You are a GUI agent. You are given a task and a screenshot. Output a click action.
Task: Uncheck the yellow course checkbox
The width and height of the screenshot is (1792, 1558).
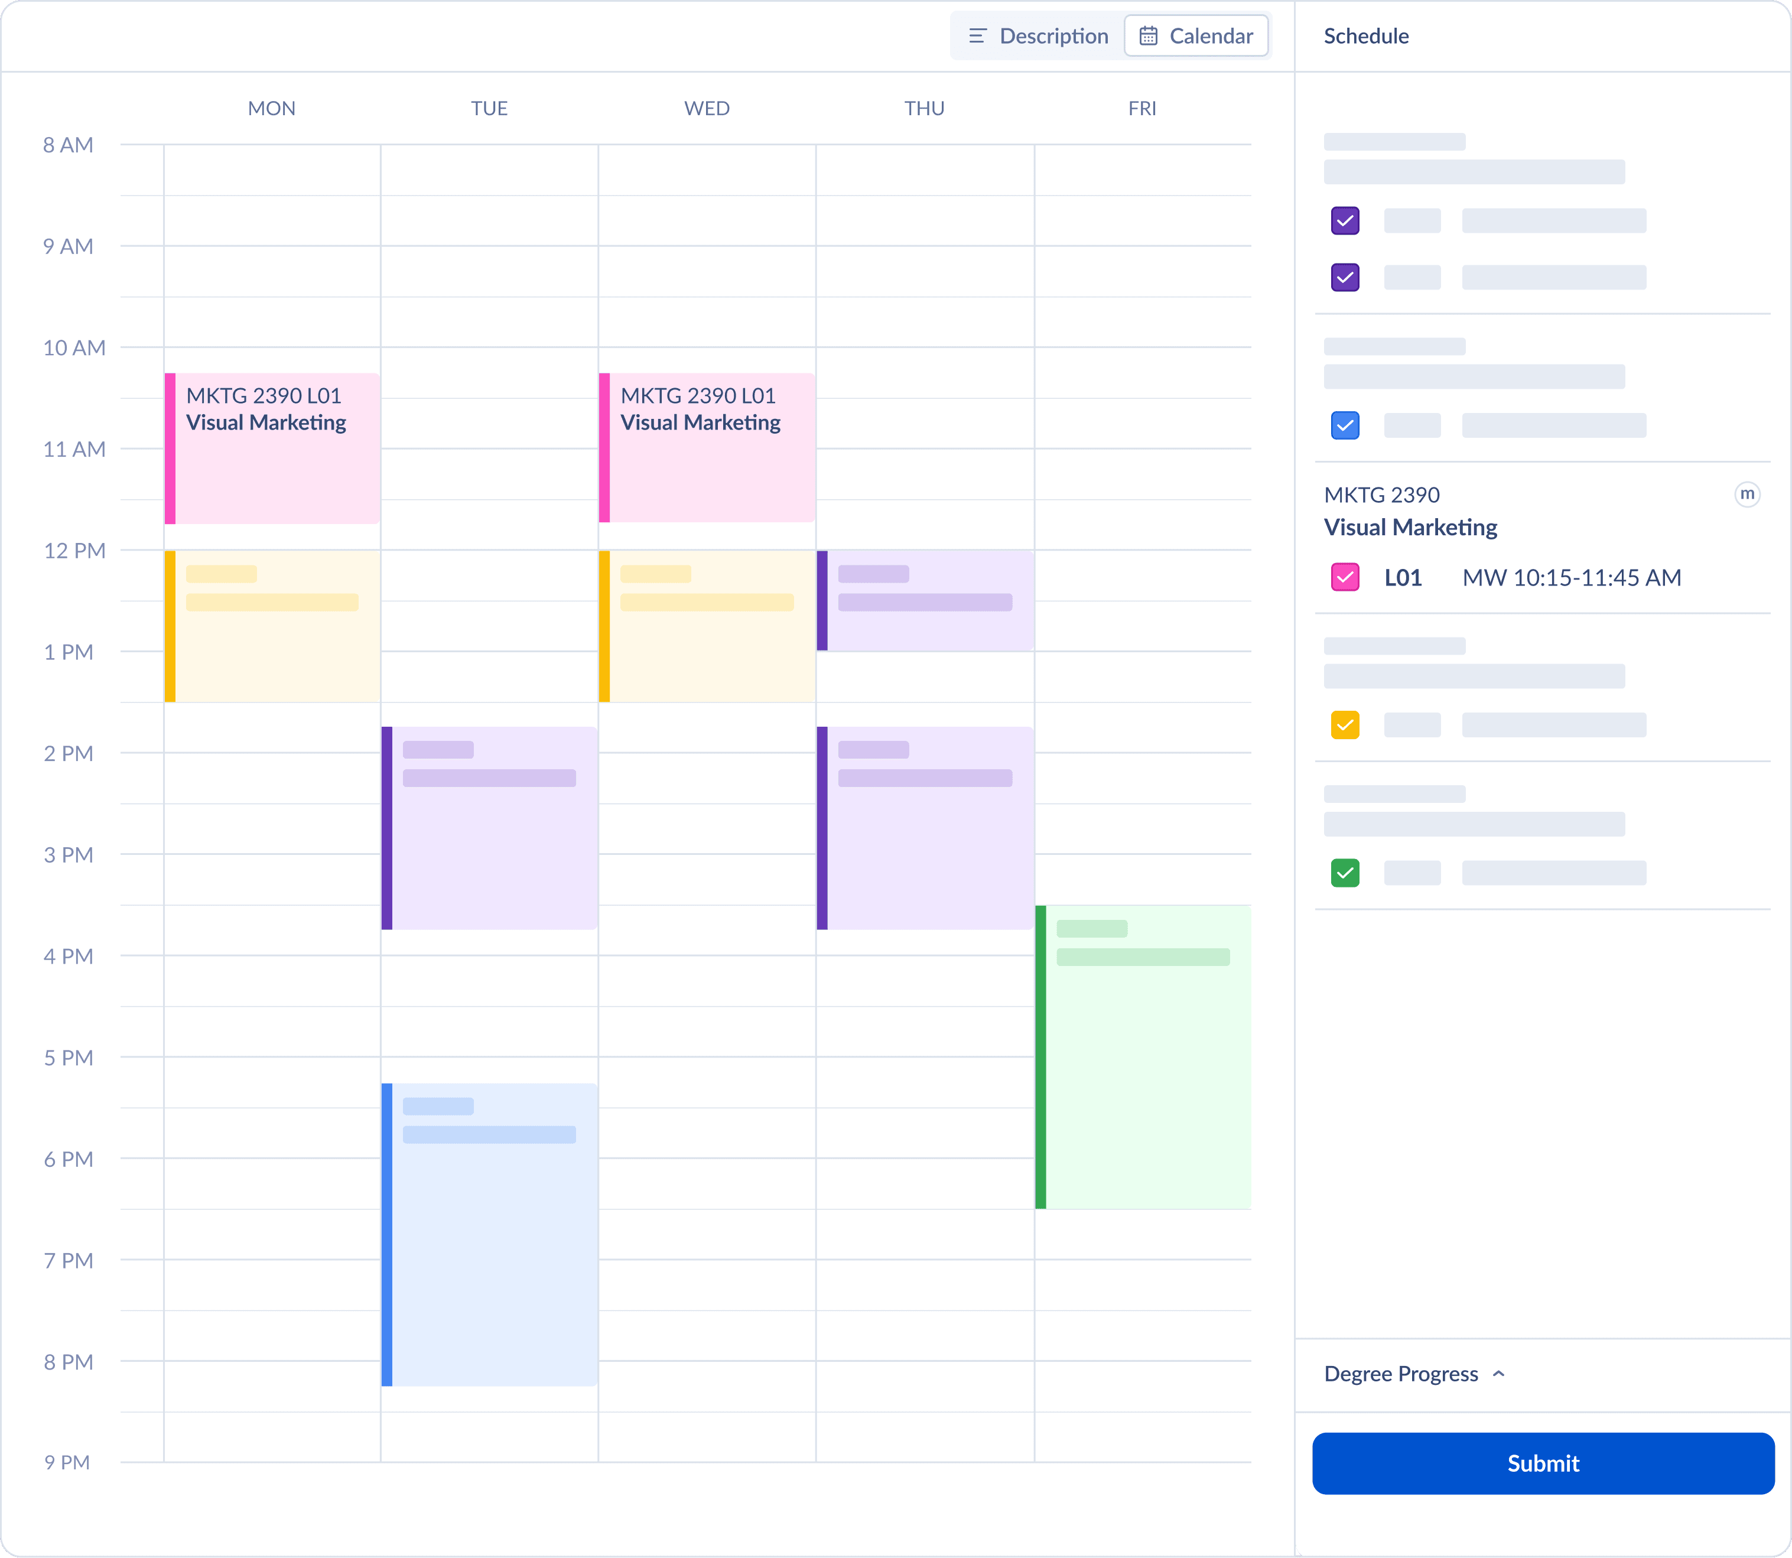[1345, 725]
